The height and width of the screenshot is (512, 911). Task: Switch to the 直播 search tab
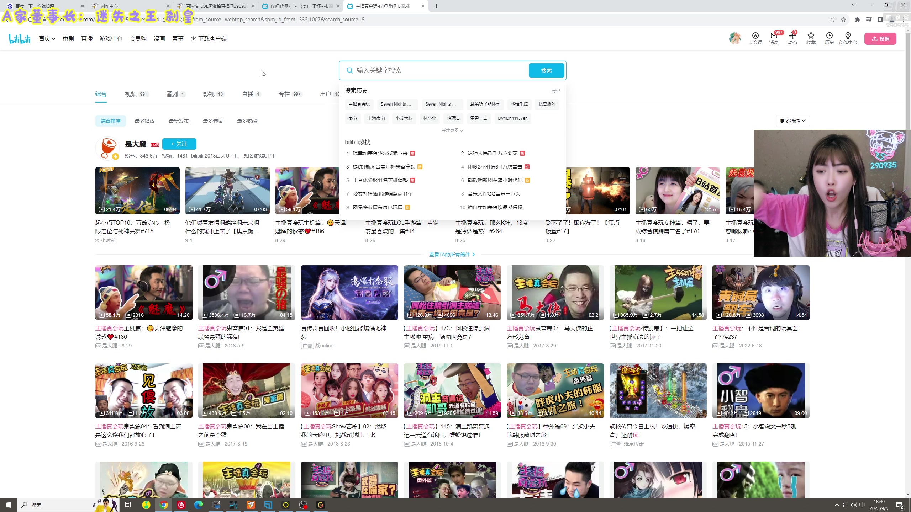click(248, 94)
